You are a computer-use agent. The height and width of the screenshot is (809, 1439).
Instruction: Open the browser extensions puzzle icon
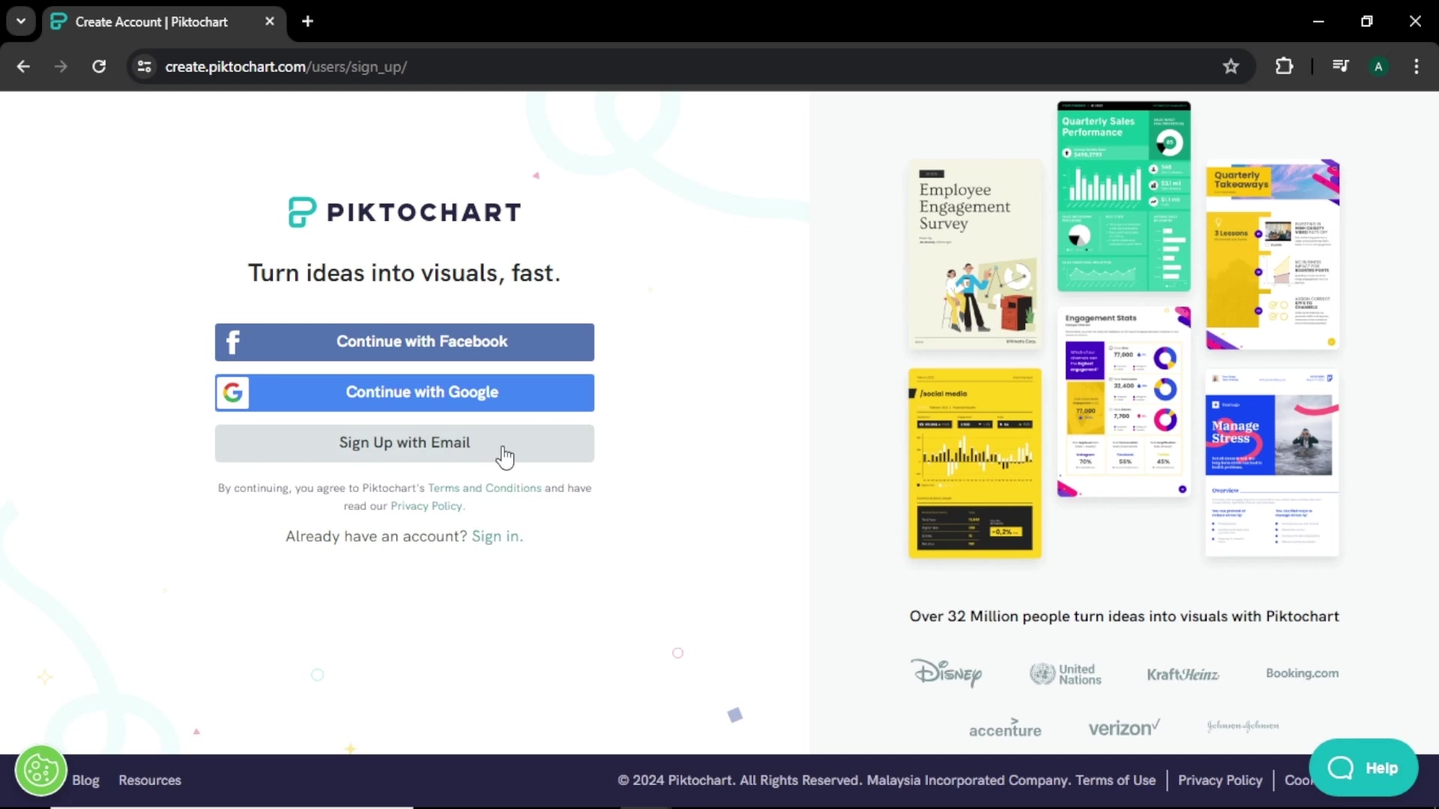pos(1284,67)
